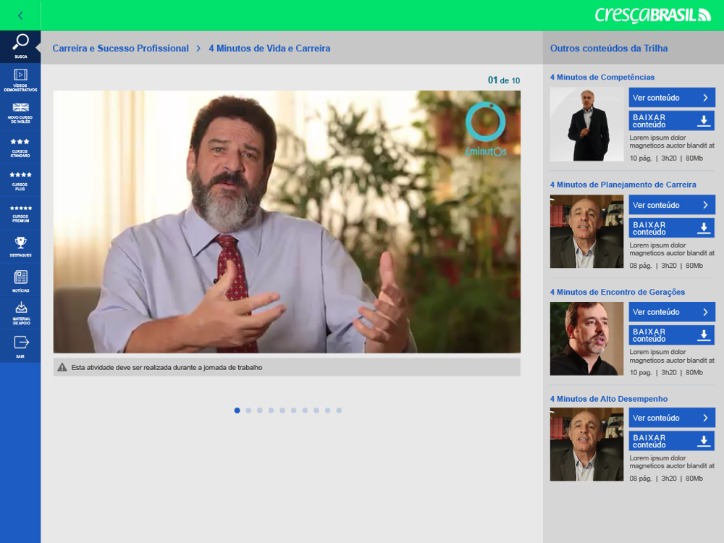Viewport: 724px width, 543px height.
Task: Select Novo Curso de Inglês flag icon
Action: [x=20, y=113]
